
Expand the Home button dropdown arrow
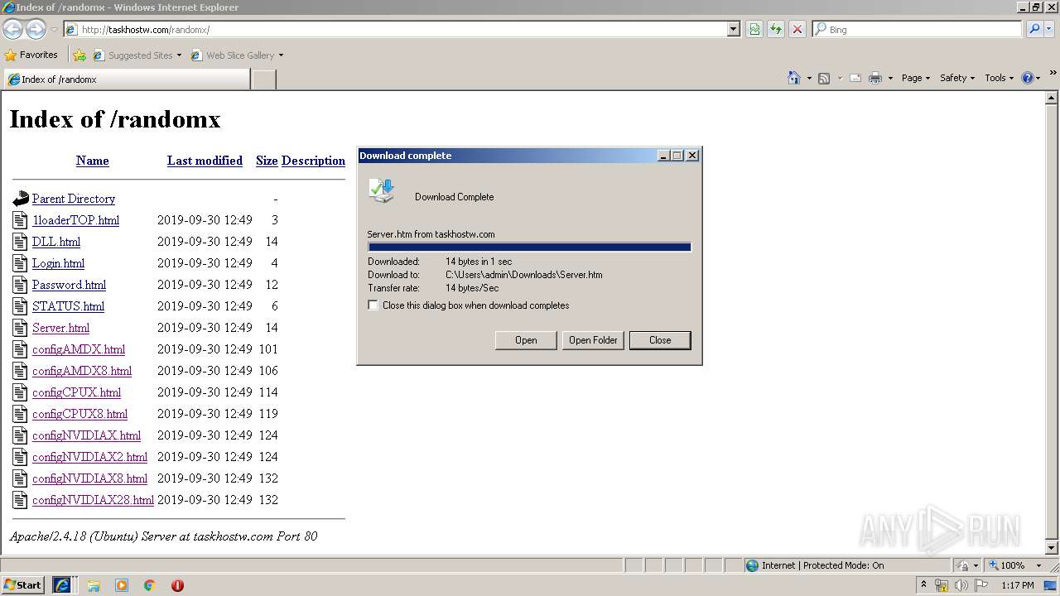[809, 78]
